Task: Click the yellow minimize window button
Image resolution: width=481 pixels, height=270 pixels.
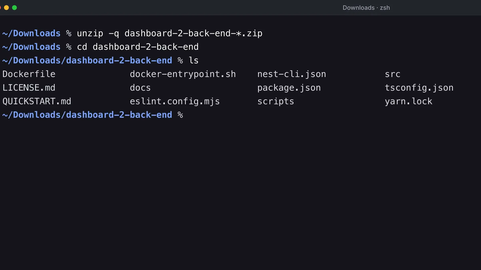Action: click(7, 8)
